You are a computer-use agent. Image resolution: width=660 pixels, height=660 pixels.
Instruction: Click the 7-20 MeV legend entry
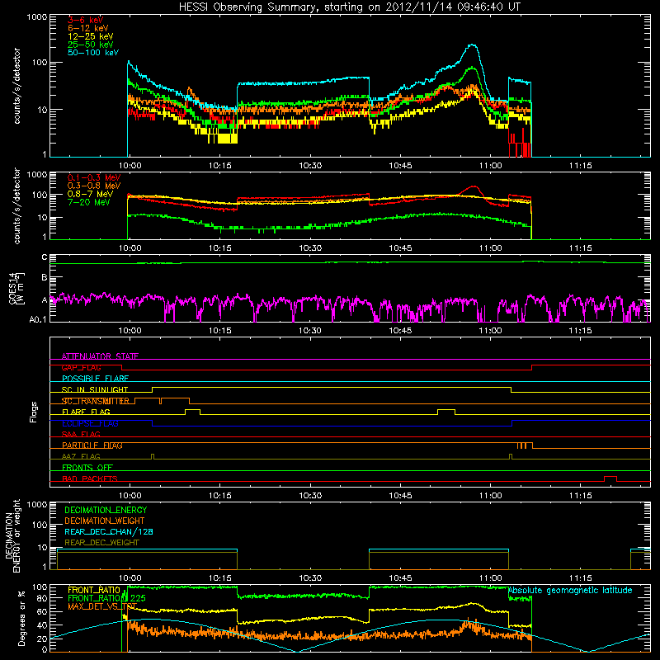point(88,202)
